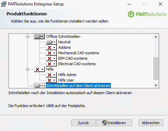The width and height of the screenshot is (168, 131).
Task: Click the scrollbar up arrow
Action: 156,37
